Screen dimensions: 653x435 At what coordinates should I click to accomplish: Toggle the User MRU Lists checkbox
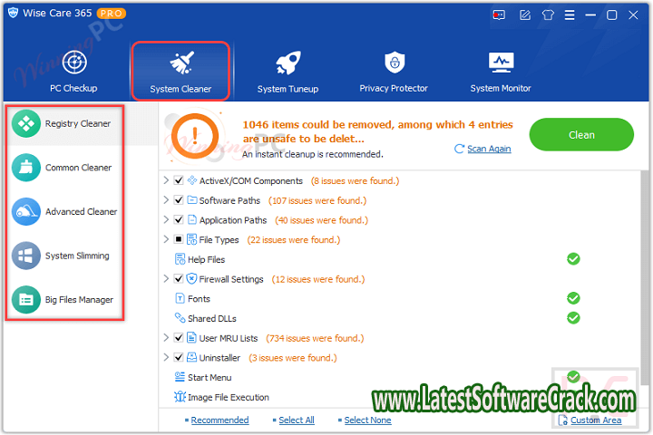click(179, 339)
